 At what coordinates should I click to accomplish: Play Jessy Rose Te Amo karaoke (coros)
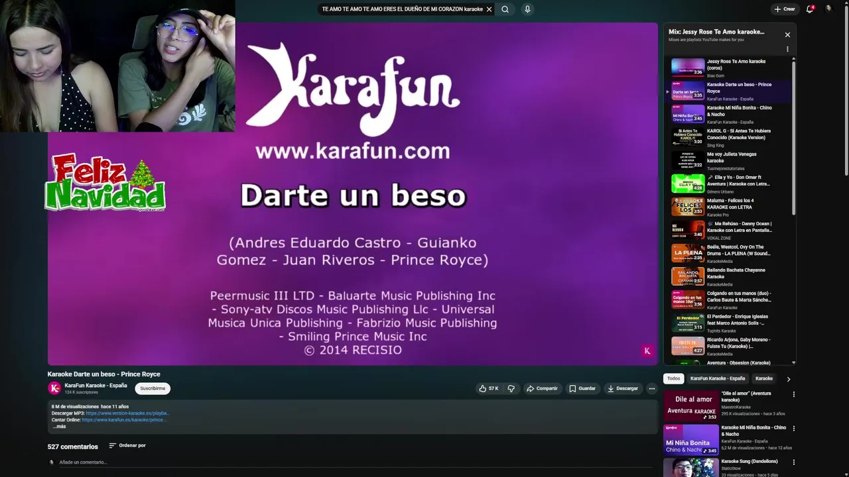[728, 68]
